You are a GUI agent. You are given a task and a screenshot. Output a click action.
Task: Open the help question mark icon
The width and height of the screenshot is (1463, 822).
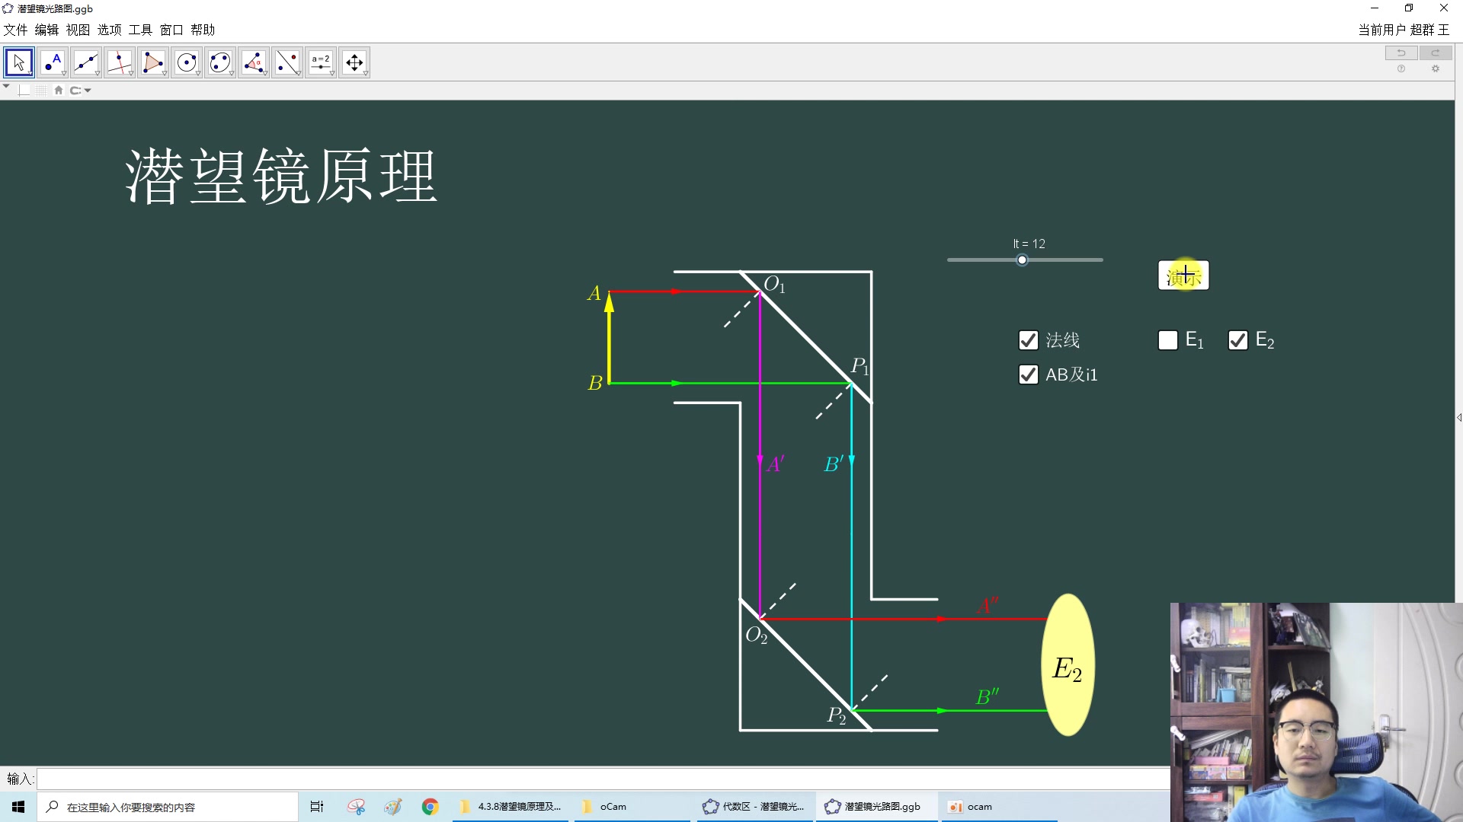tap(1401, 68)
